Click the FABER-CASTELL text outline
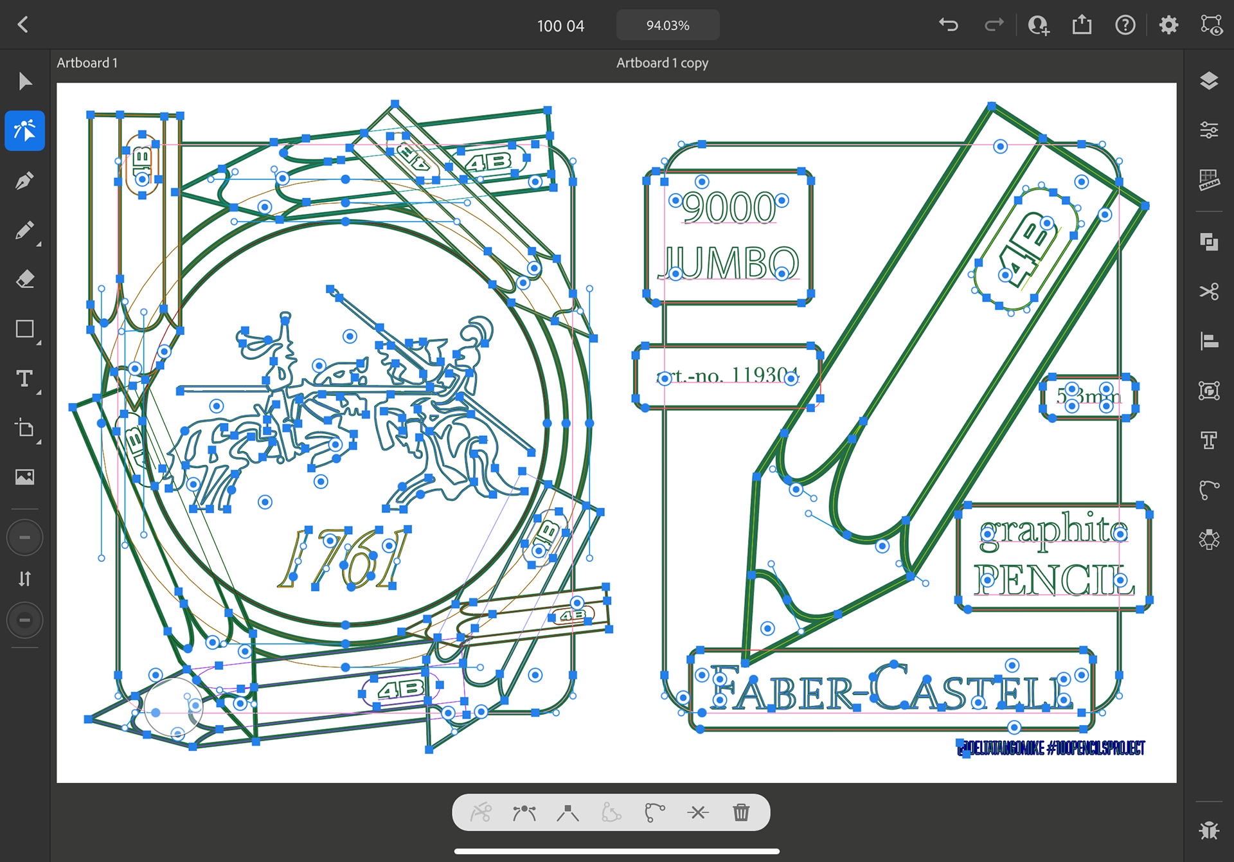 pos(891,688)
